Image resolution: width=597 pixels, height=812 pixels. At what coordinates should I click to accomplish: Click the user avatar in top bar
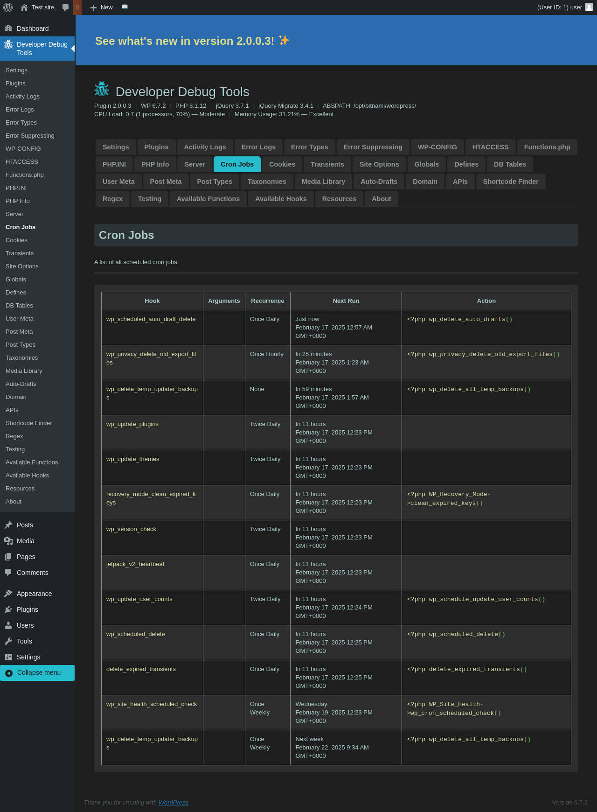click(589, 7)
